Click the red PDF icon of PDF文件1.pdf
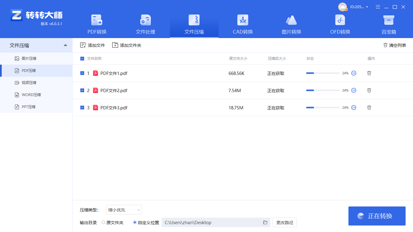The image size is (413, 232). tap(96, 73)
